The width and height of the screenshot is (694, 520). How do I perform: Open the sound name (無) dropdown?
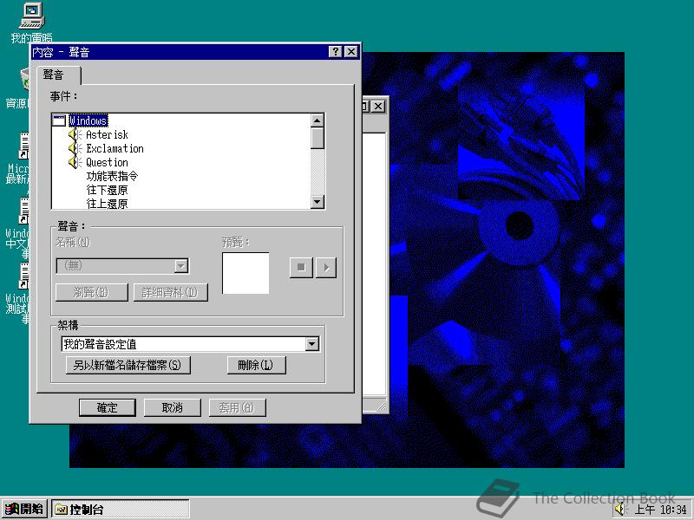click(x=180, y=266)
